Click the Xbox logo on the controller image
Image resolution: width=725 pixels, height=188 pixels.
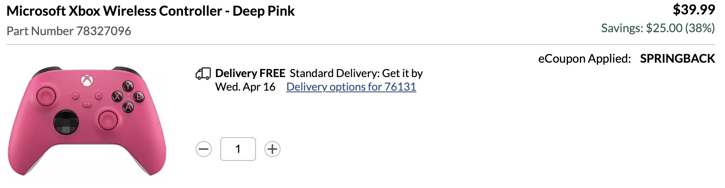pos(87,80)
